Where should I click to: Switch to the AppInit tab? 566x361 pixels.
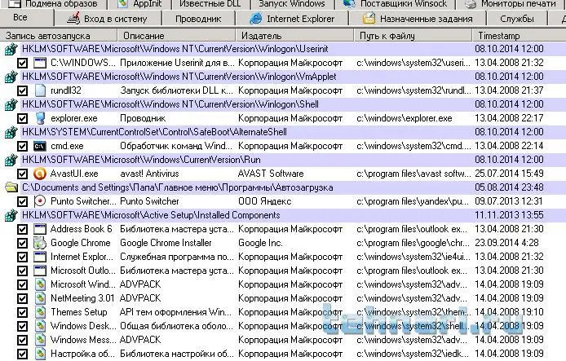pyautogui.click(x=139, y=4)
